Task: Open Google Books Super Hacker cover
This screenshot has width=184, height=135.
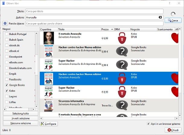Action: point(49,65)
